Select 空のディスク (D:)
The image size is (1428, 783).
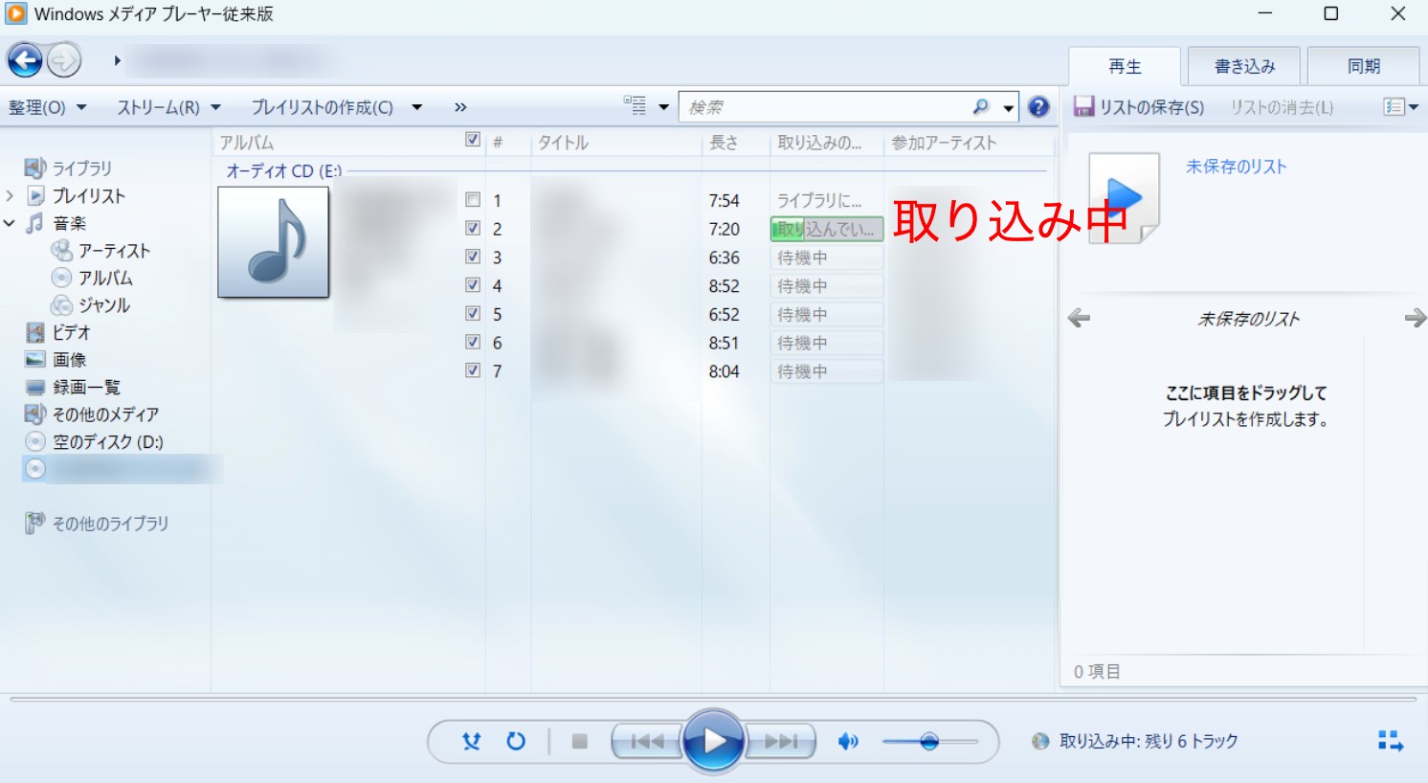coord(107,441)
